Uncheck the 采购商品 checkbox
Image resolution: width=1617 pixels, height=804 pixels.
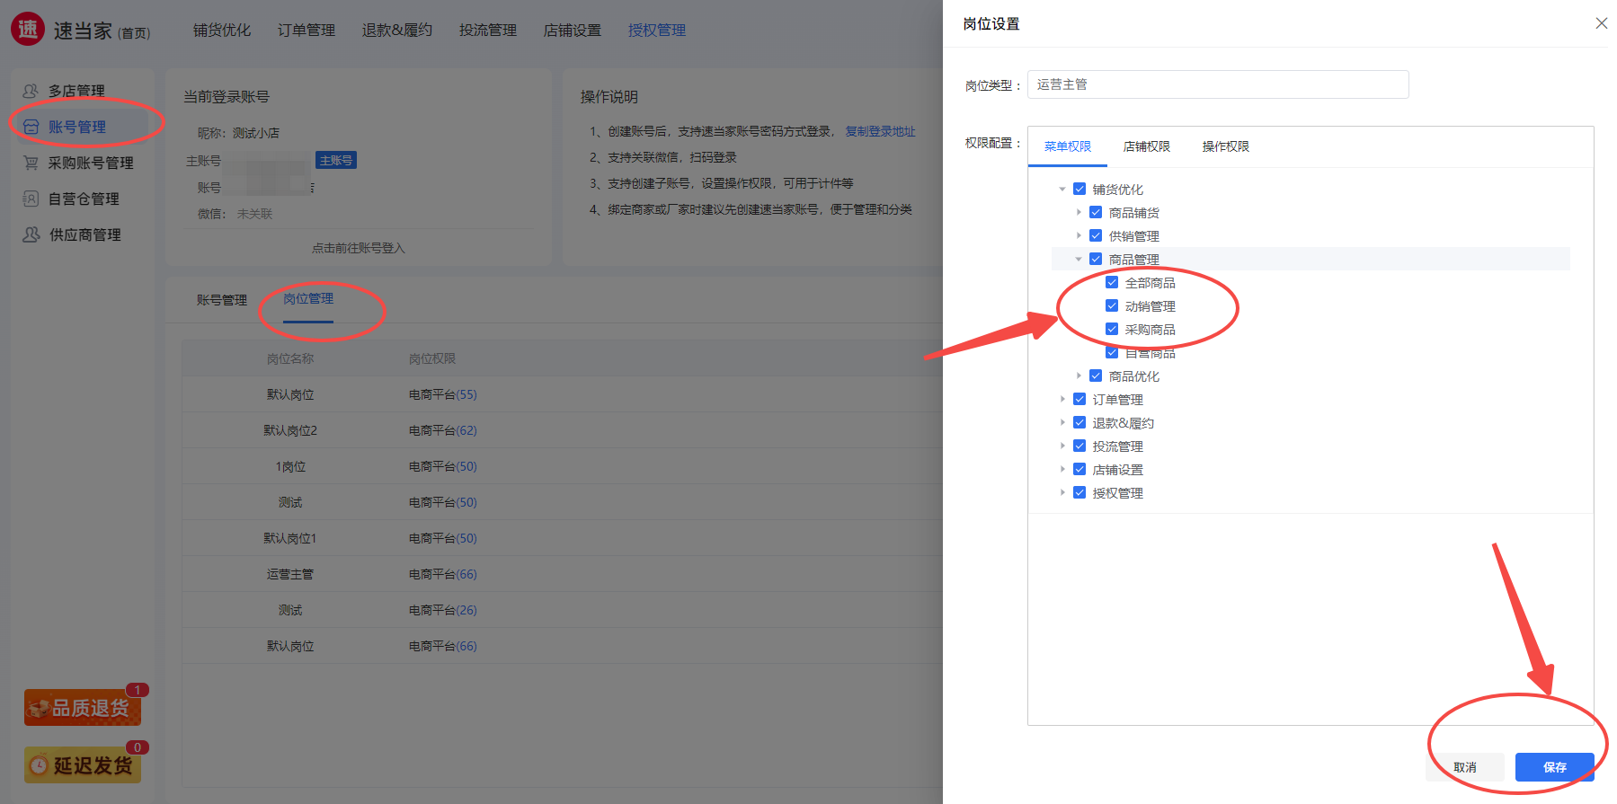tap(1112, 329)
